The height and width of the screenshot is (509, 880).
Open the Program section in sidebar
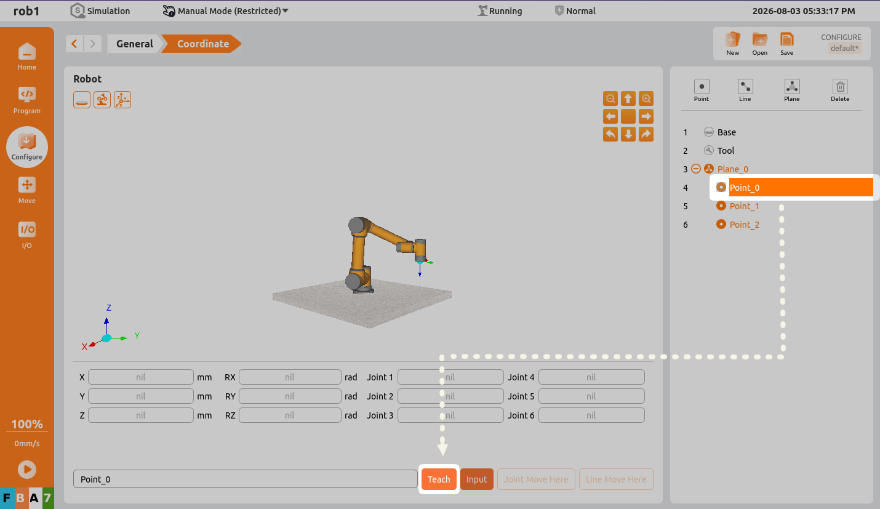pyautogui.click(x=26, y=100)
